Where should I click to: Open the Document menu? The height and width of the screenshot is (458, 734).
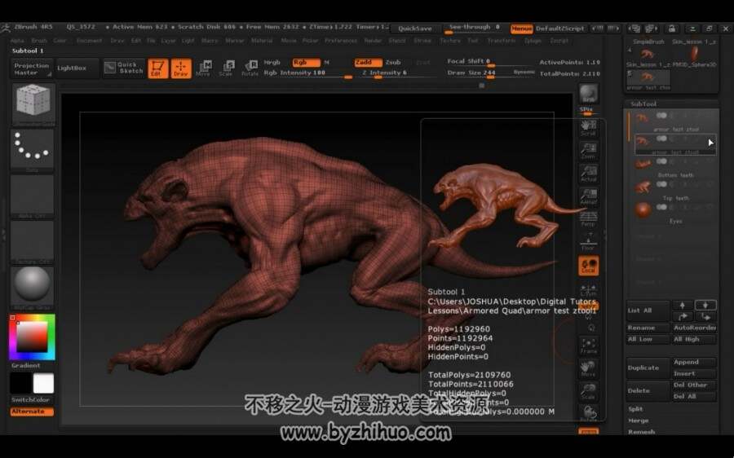coord(89,41)
